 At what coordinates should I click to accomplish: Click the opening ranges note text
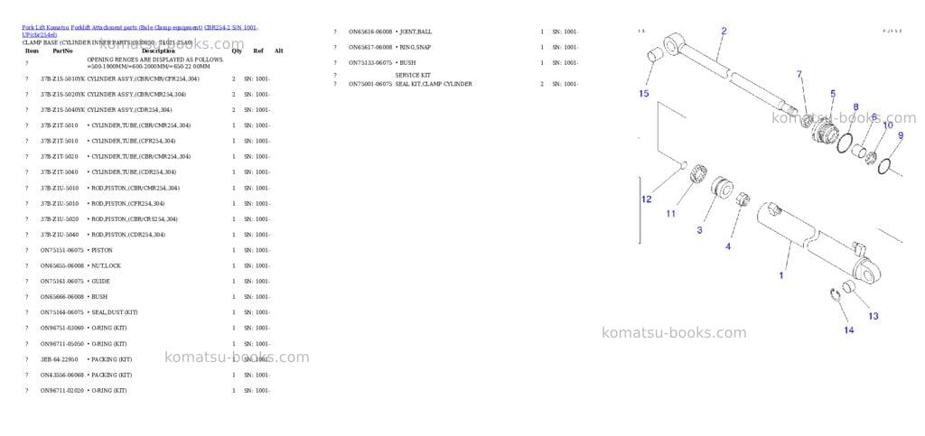pos(155,63)
